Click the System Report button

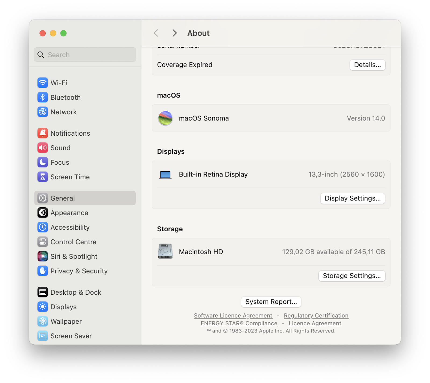[x=271, y=302]
